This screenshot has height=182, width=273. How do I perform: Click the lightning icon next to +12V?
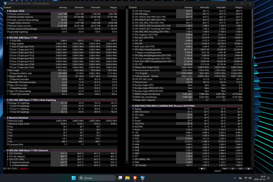tap(133, 142)
